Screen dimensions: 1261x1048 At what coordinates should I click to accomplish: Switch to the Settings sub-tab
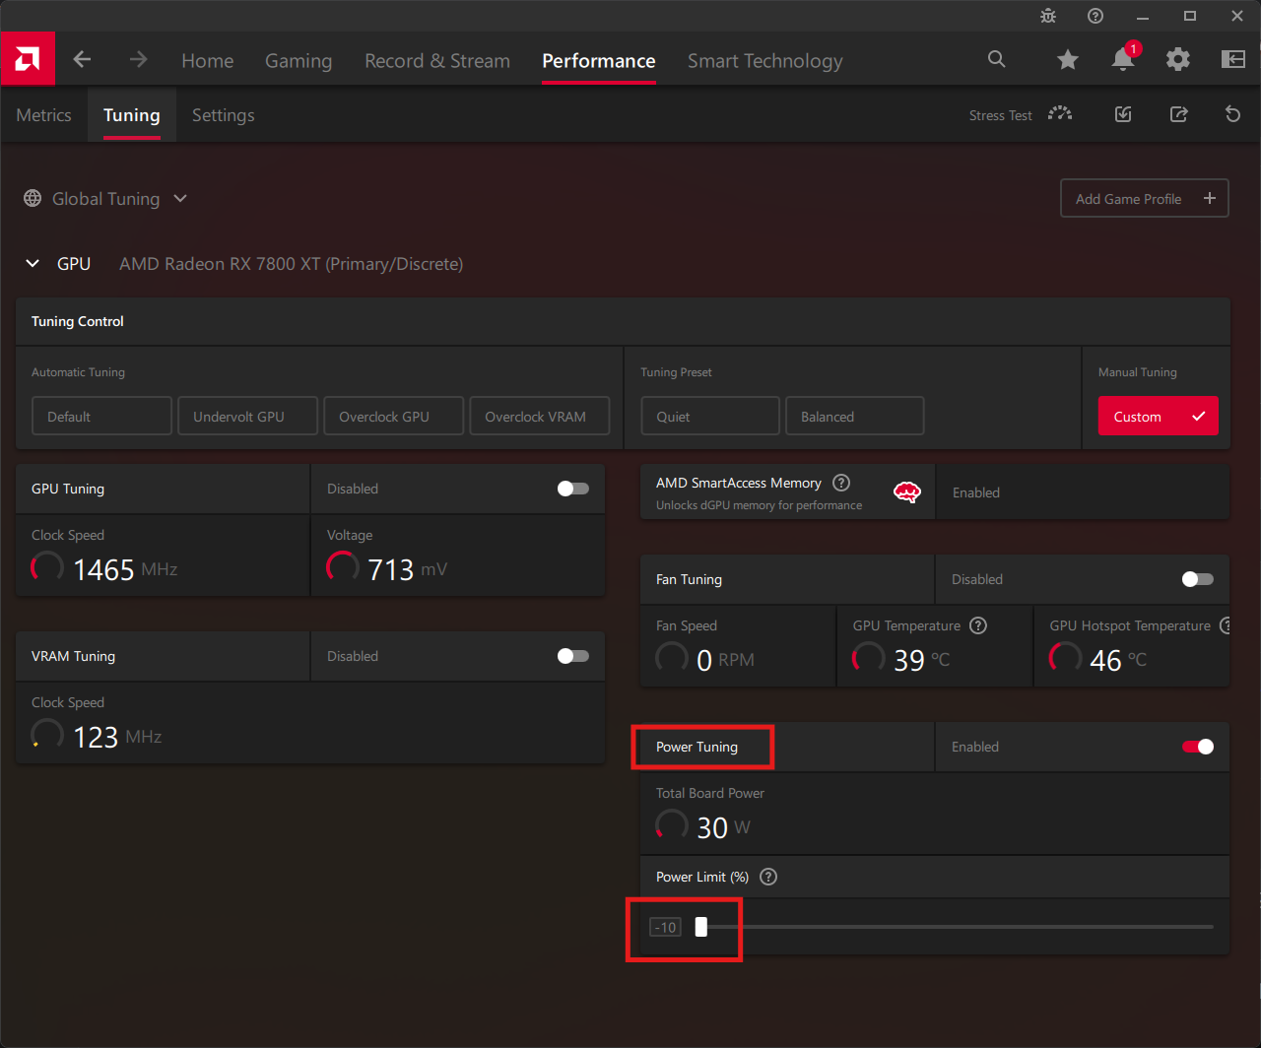tap(224, 114)
